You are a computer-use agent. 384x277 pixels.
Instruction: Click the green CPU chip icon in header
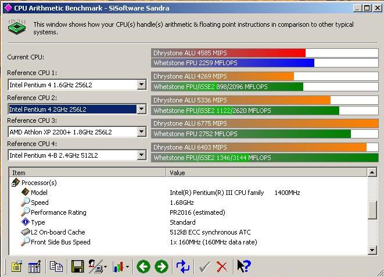point(17,27)
